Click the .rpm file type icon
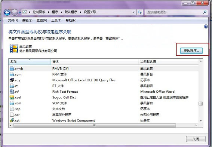 pyautogui.click(x=12, y=74)
